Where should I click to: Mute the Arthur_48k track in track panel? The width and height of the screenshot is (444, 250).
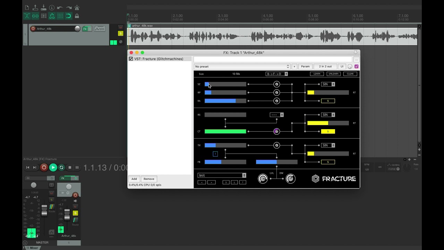tap(121, 27)
